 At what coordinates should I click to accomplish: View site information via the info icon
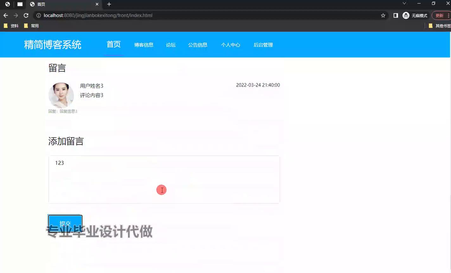38,15
